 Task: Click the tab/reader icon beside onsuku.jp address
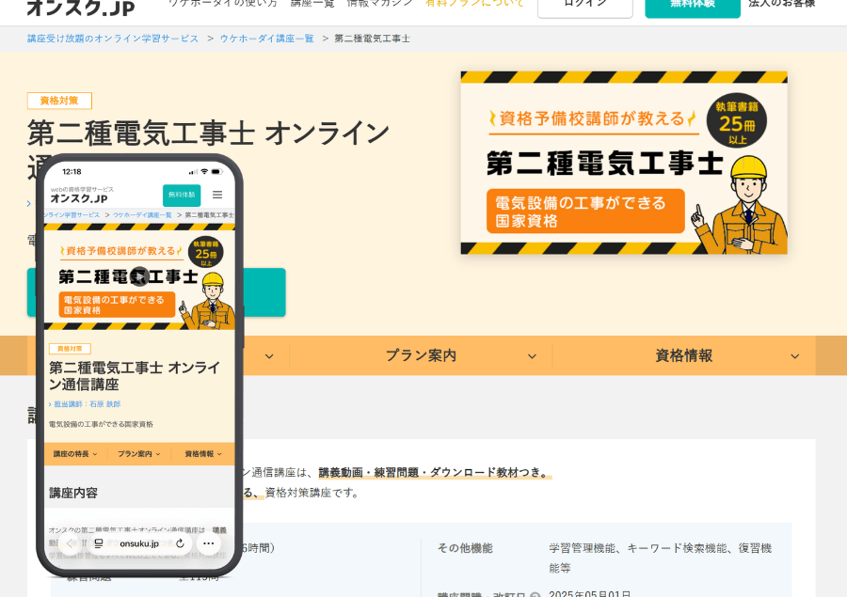click(99, 543)
